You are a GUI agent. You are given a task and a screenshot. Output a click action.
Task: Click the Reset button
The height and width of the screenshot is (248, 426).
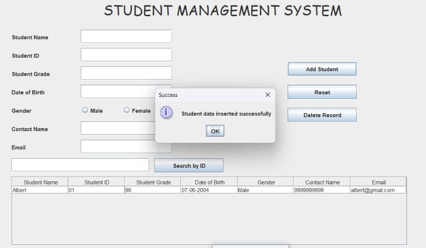pyautogui.click(x=322, y=92)
